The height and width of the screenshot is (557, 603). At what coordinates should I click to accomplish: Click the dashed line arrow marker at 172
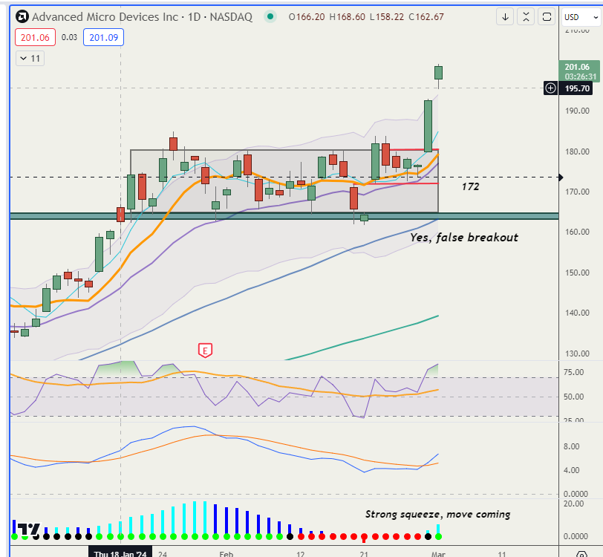pos(561,177)
